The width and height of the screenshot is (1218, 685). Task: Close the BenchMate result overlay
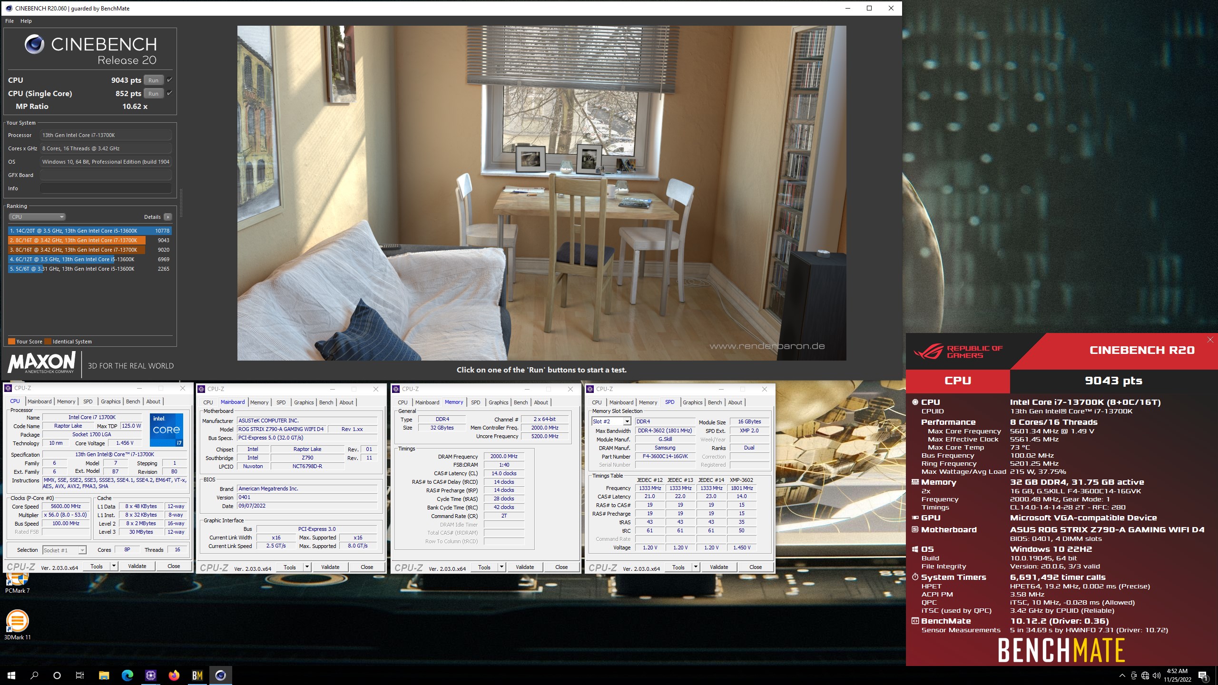[x=1210, y=340]
